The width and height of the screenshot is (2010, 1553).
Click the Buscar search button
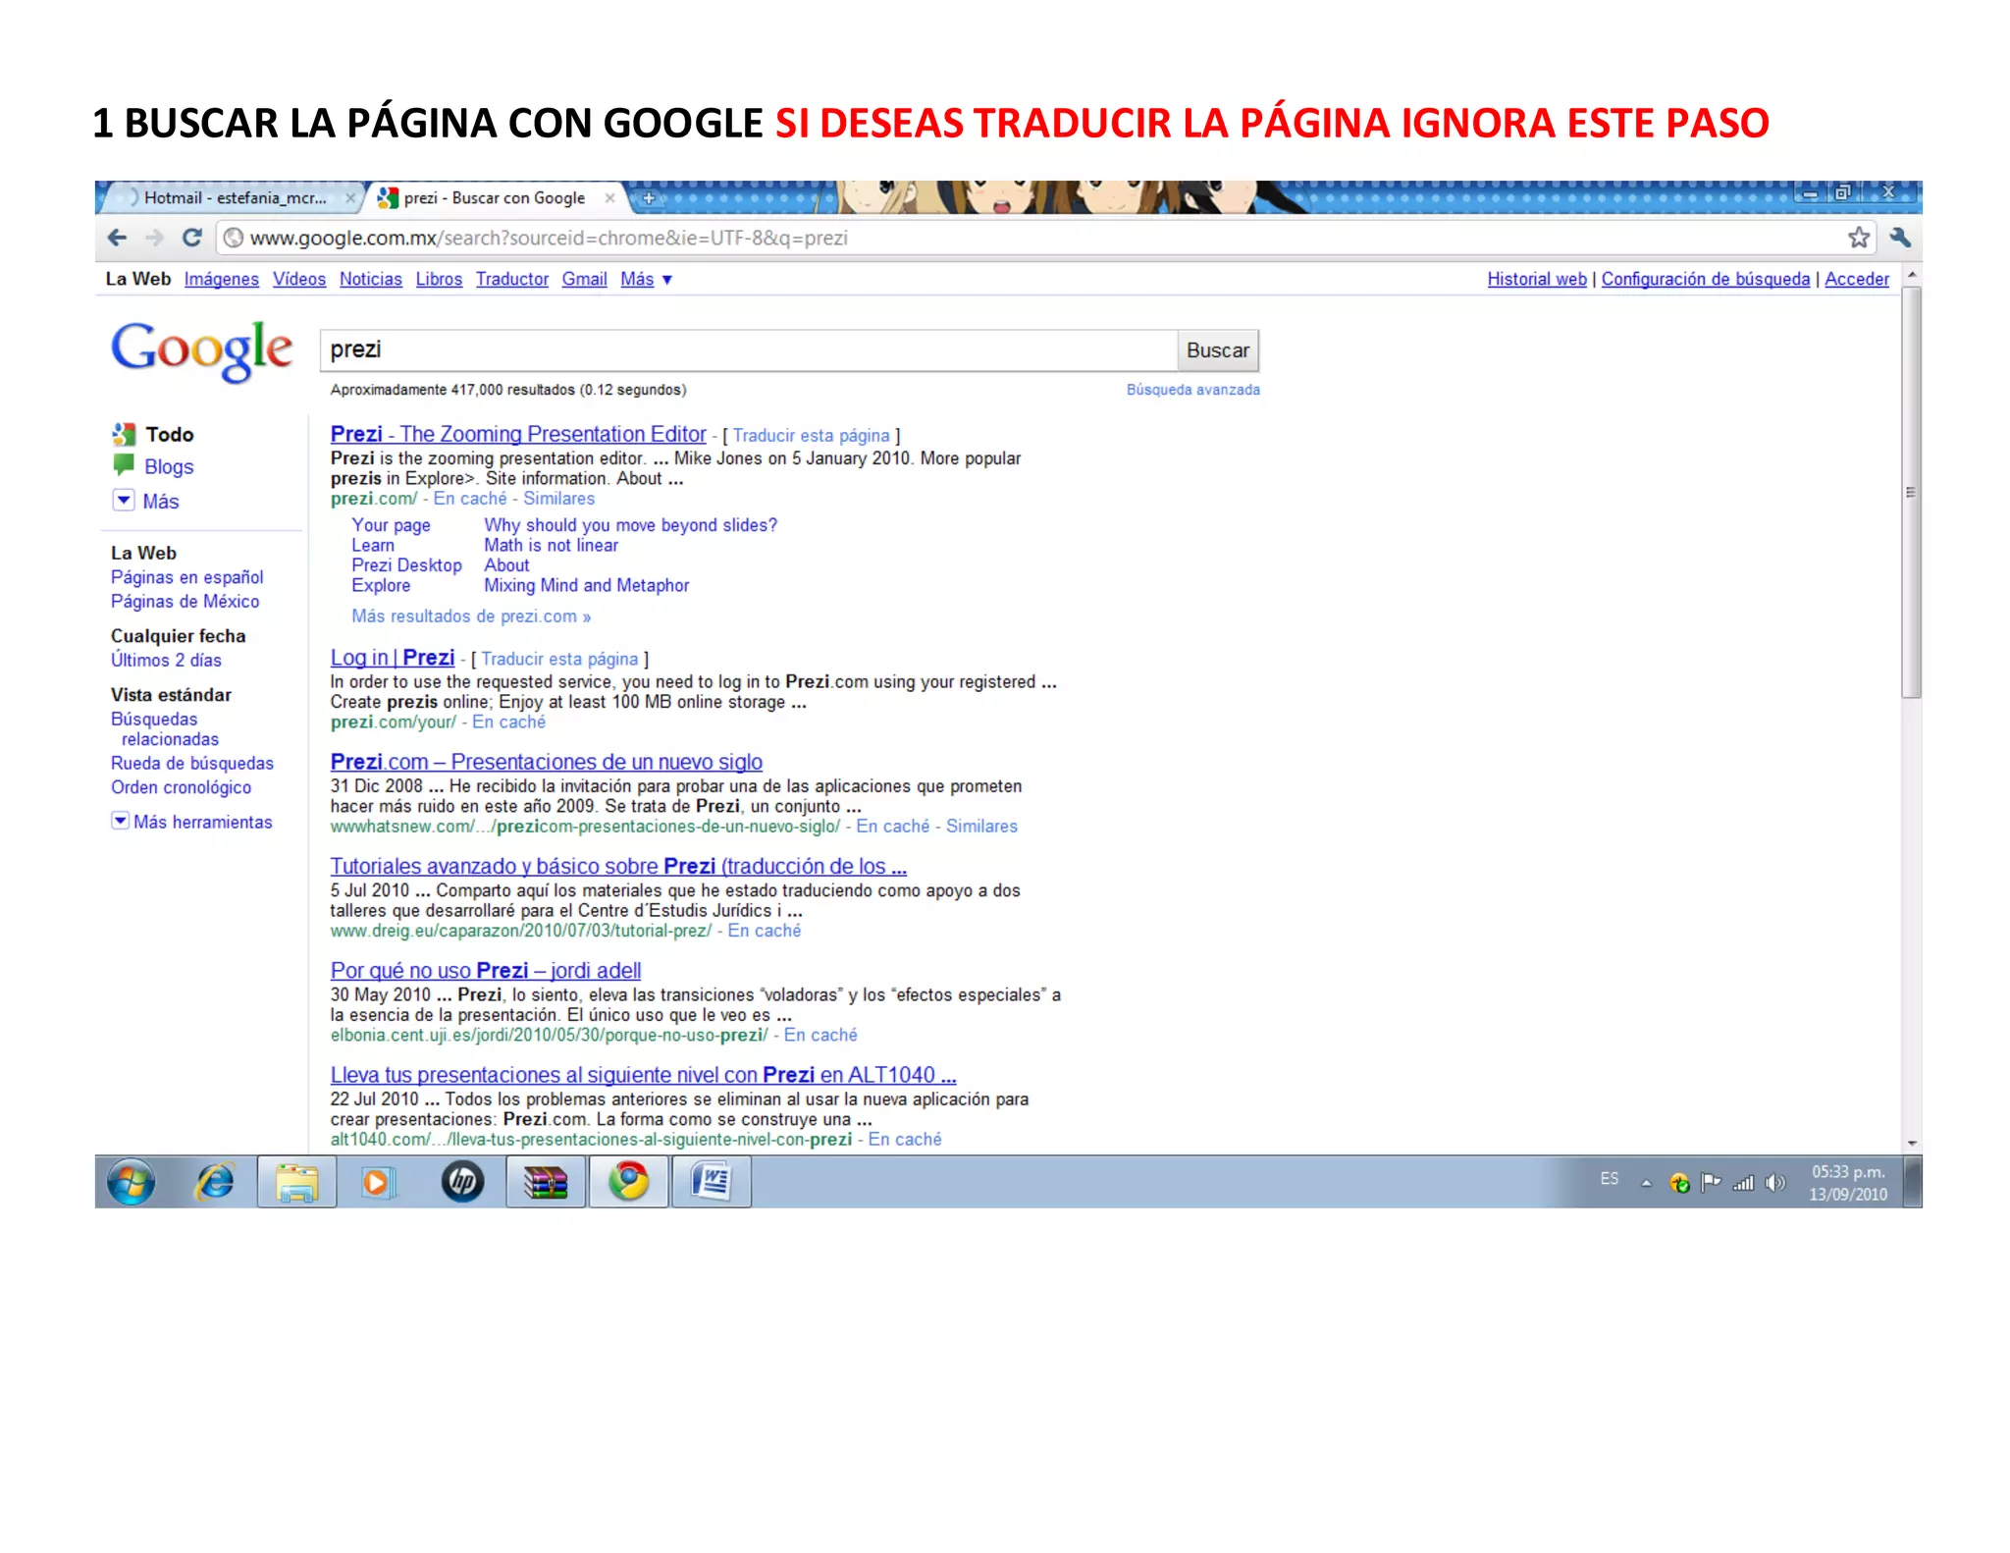click(1217, 350)
